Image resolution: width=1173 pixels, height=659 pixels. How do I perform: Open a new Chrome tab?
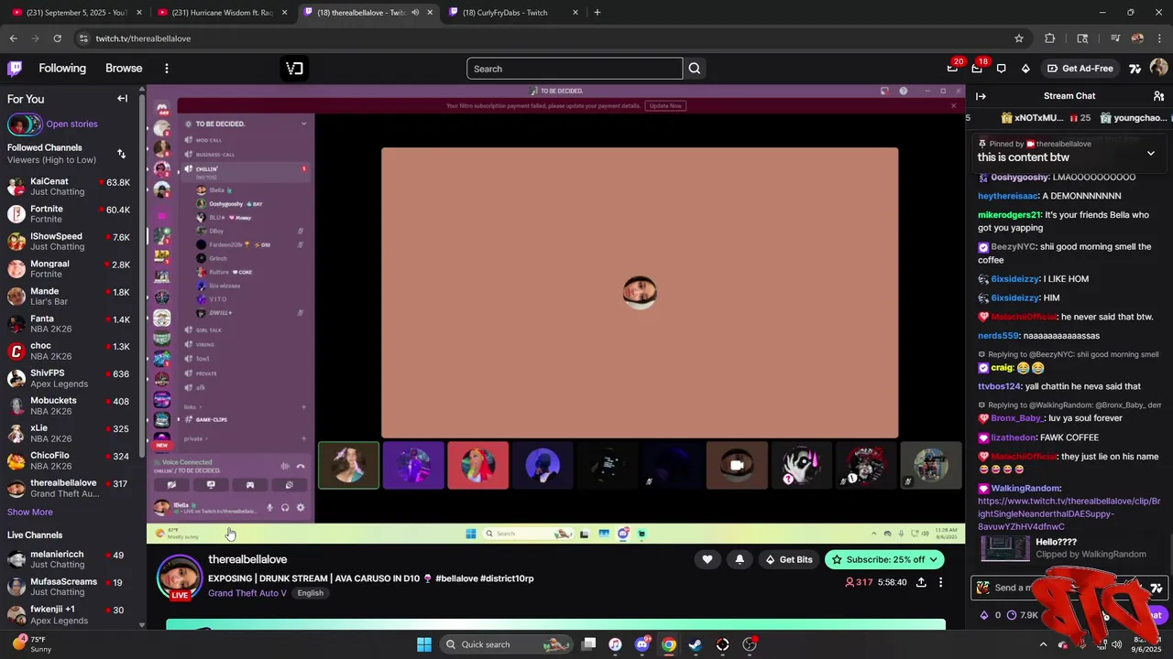(x=597, y=13)
